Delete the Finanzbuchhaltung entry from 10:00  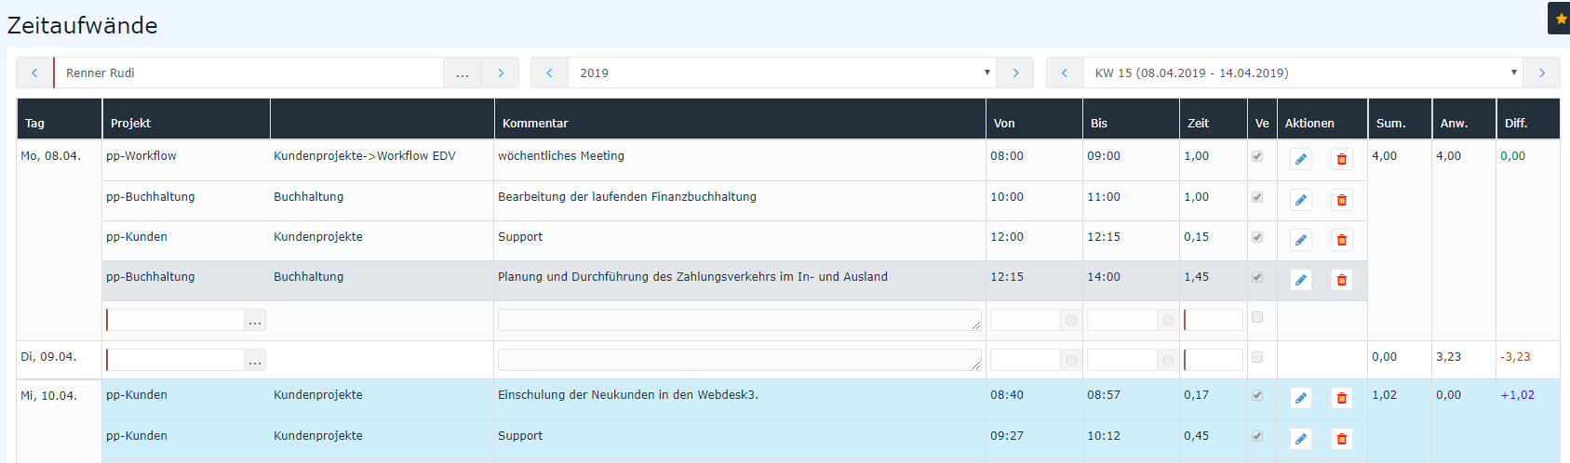(1341, 200)
